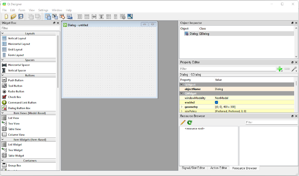
Task: Open a form with the folder icon
Action: click(13, 16)
